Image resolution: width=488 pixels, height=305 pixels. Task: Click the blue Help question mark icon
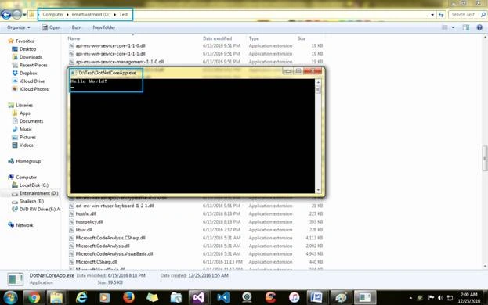coord(479,27)
